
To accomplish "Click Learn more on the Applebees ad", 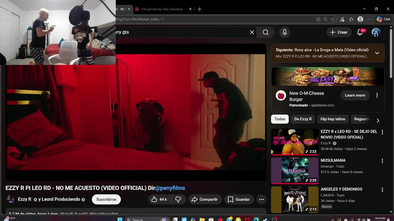I will coord(355,95).
